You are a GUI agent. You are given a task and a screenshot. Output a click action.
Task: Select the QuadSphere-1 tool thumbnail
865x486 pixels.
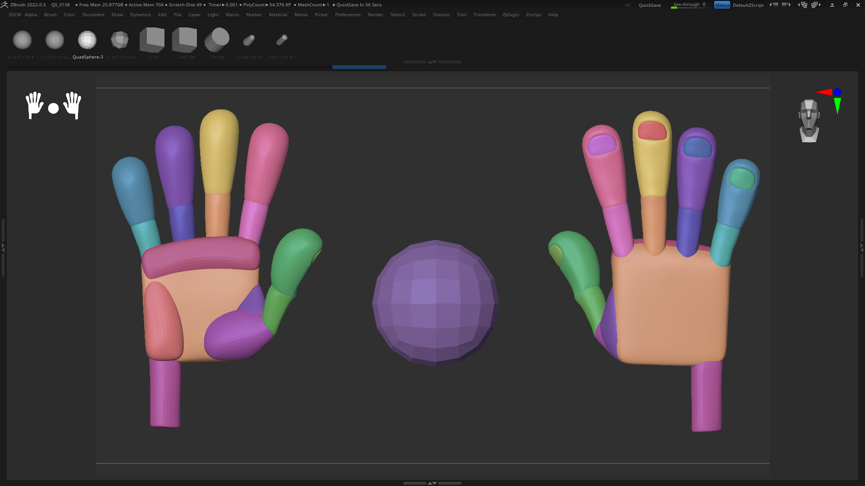[x=22, y=40]
